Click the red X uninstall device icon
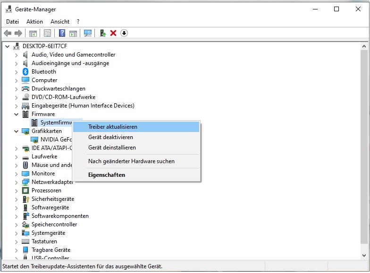This screenshot has width=370, height=273. coord(113,33)
